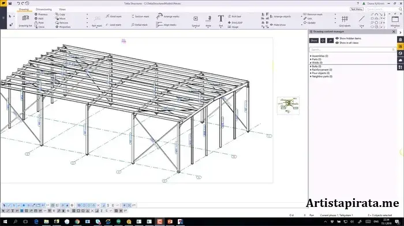This screenshot has height=226, width=404.
Task: Add a Weld mark
Action: (x=114, y=16)
